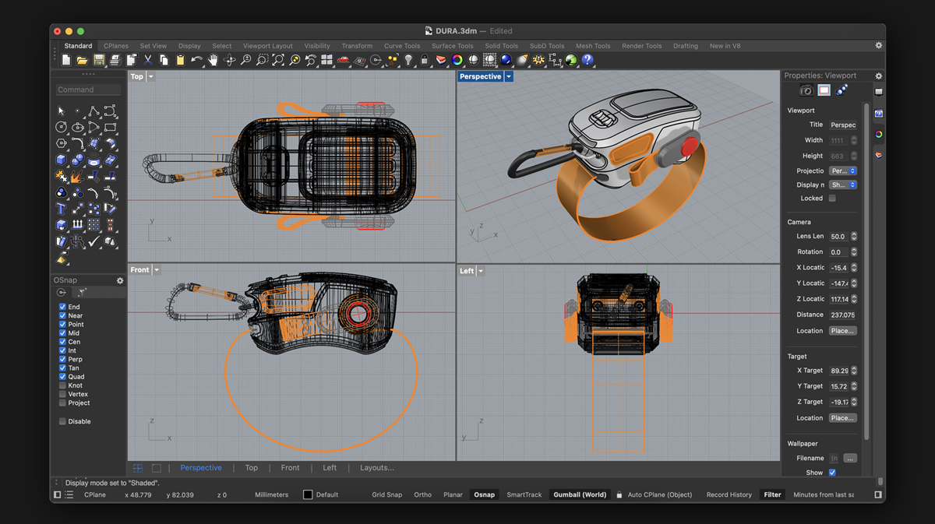
Task: Click the padlock Lock icon
Action: (x=424, y=60)
